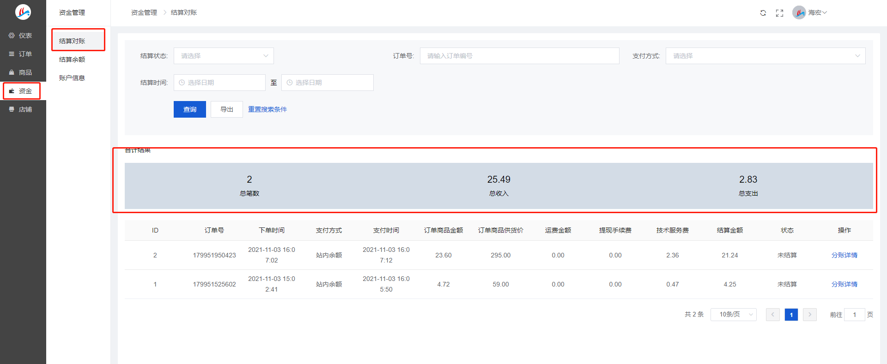Click order number 179951525602
Screen dimensions: 887x364
pos(214,284)
